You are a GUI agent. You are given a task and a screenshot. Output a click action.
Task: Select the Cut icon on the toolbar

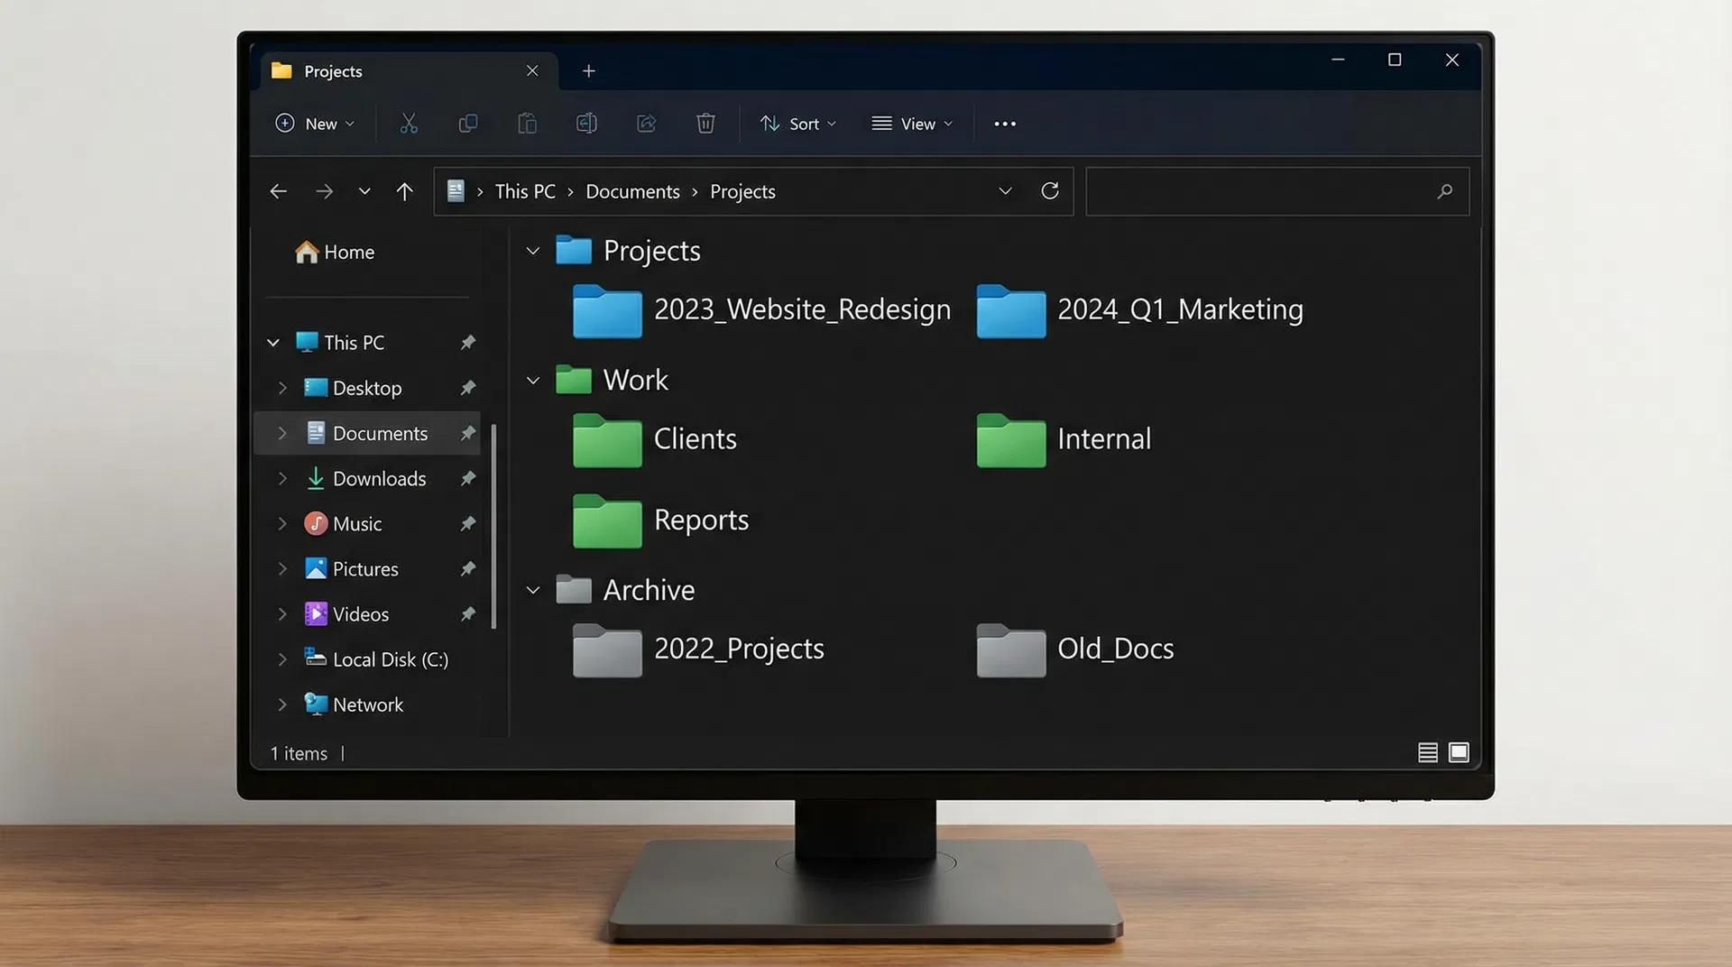[409, 124]
